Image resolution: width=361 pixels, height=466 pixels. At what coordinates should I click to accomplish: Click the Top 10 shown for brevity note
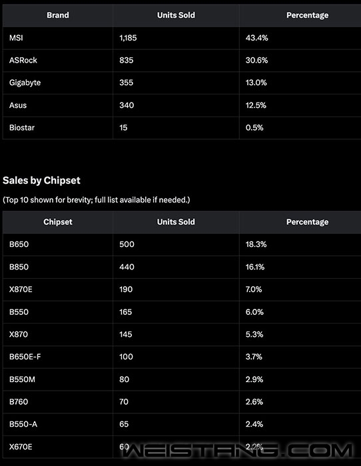point(97,200)
